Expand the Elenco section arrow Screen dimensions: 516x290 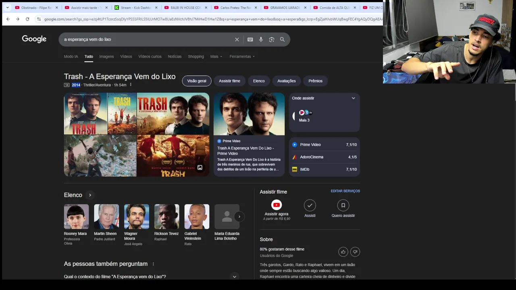(90, 195)
